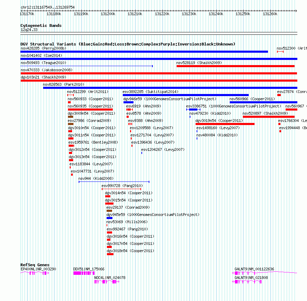Click esv1959761 (Bentley2008) label
The height and width of the screenshot is (301, 307).
pyautogui.click(x=93, y=142)
